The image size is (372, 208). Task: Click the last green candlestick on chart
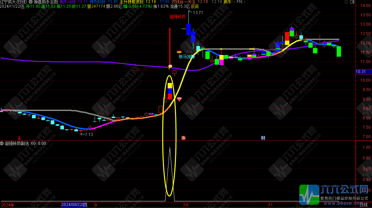point(339,51)
